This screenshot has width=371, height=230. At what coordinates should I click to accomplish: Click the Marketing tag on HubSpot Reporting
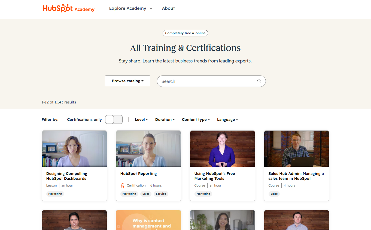tap(129, 194)
